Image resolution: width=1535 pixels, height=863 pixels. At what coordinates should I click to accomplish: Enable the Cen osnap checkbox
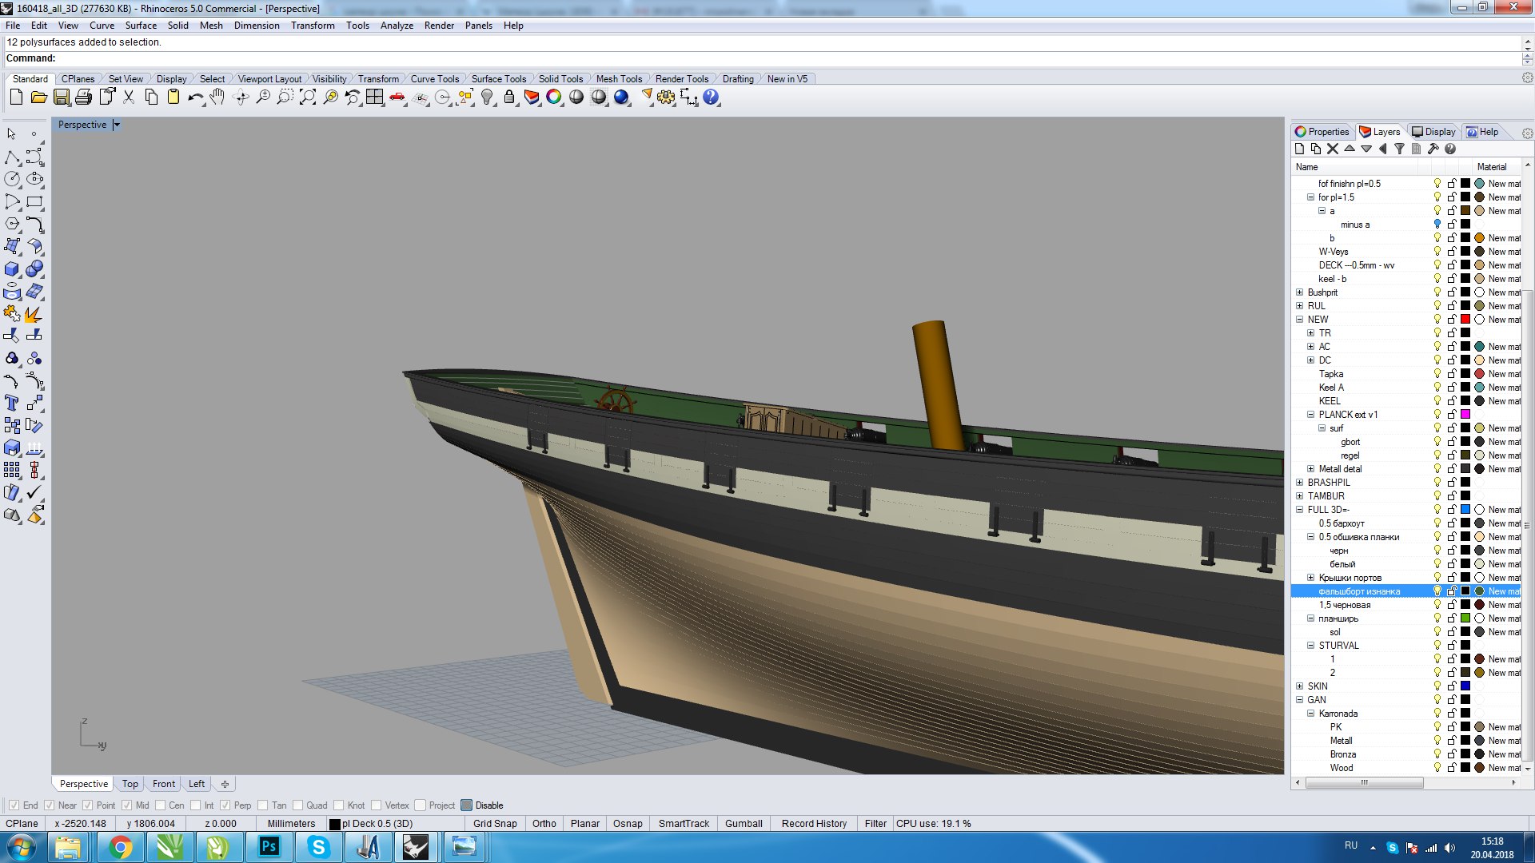(x=161, y=805)
